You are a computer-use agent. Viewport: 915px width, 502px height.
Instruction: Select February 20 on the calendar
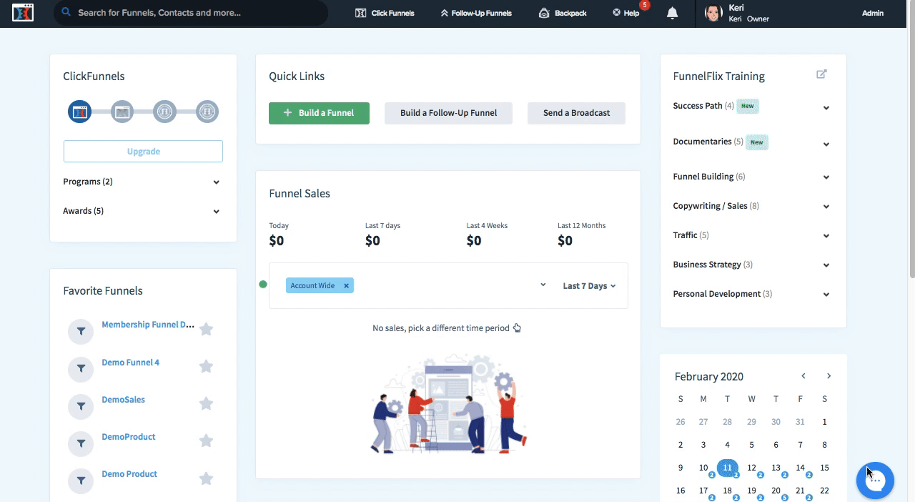(x=776, y=491)
